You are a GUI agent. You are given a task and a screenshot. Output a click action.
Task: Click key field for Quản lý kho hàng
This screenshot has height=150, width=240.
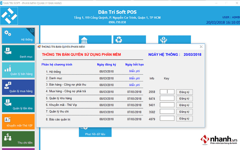[167, 98]
